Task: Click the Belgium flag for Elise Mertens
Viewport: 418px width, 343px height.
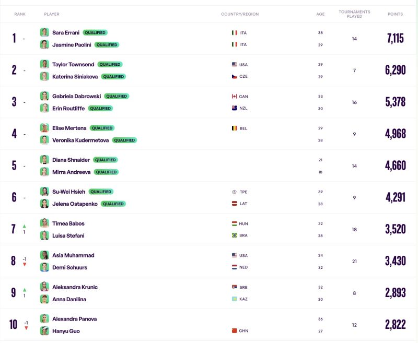Action: point(234,128)
